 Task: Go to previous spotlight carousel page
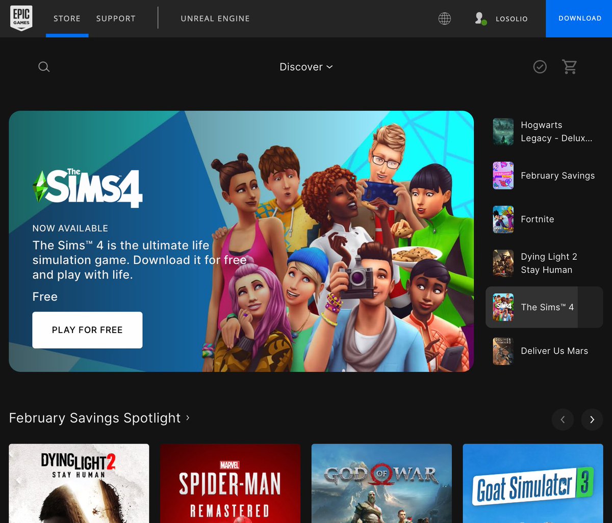(x=563, y=420)
